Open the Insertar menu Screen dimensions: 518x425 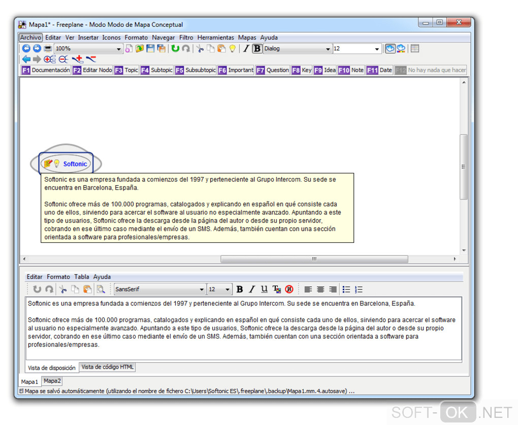tap(88, 38)
